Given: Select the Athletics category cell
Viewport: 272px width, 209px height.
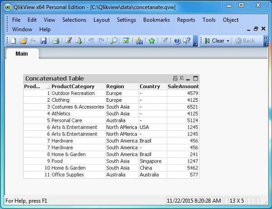Looking at the screenshot, I should [x=78, y=114].
